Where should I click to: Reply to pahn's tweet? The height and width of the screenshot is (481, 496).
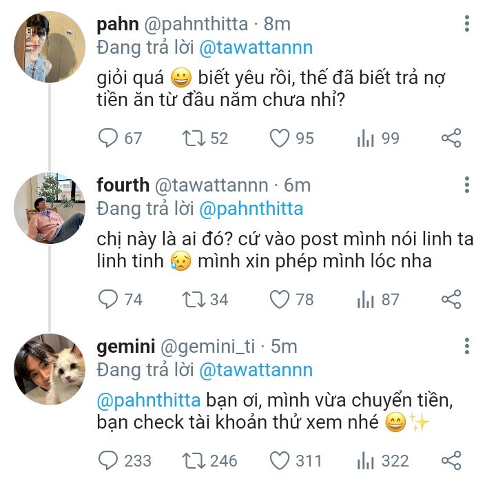pyautogui.click(x=108, y=139)
